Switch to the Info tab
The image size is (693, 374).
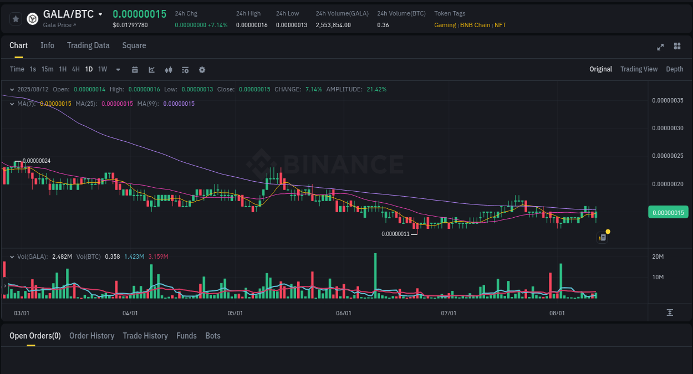(47, 45)
